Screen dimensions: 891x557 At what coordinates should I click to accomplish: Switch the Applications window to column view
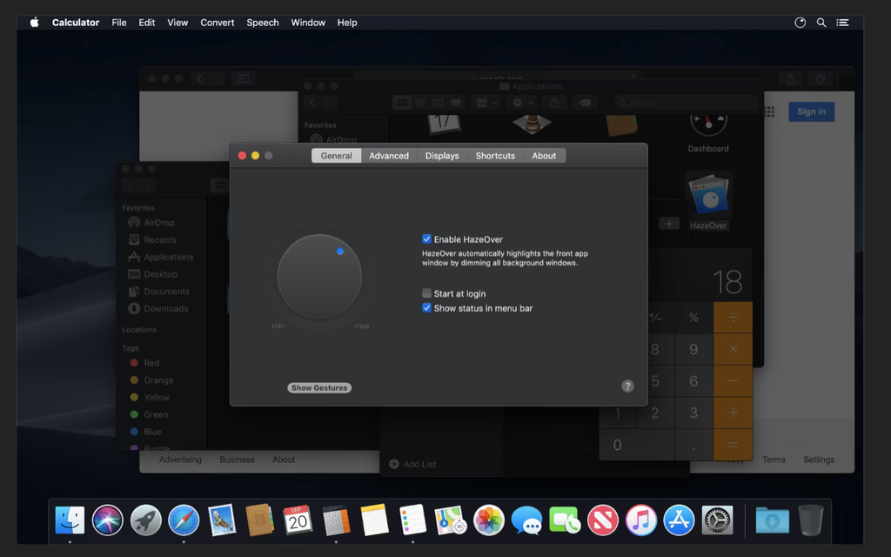click(x=438, y=103)
